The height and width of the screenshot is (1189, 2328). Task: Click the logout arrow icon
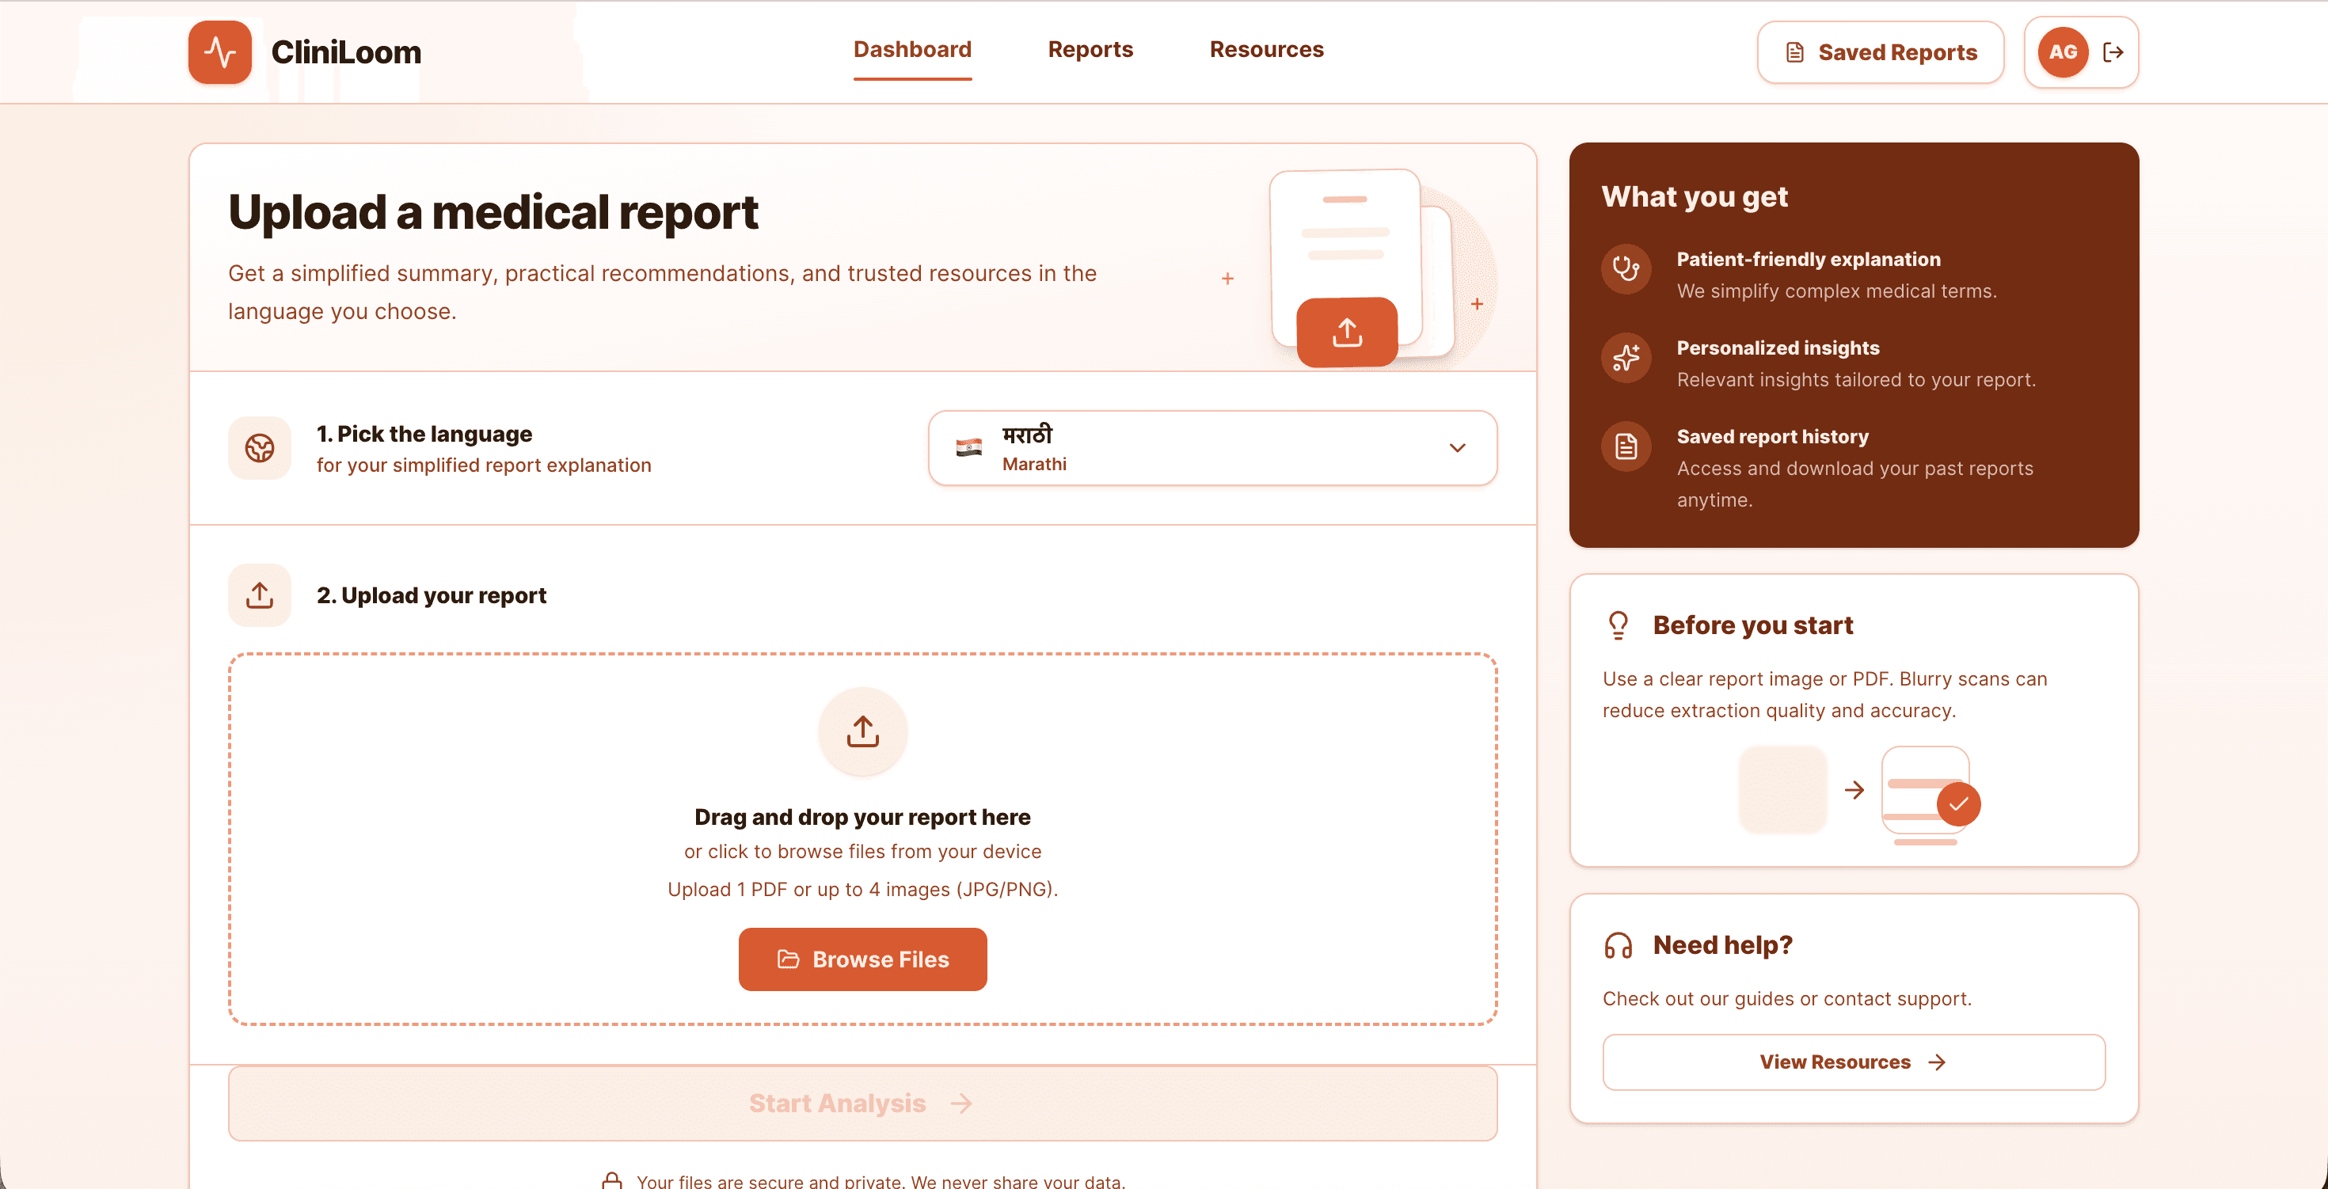click(x=2113, y=52)
